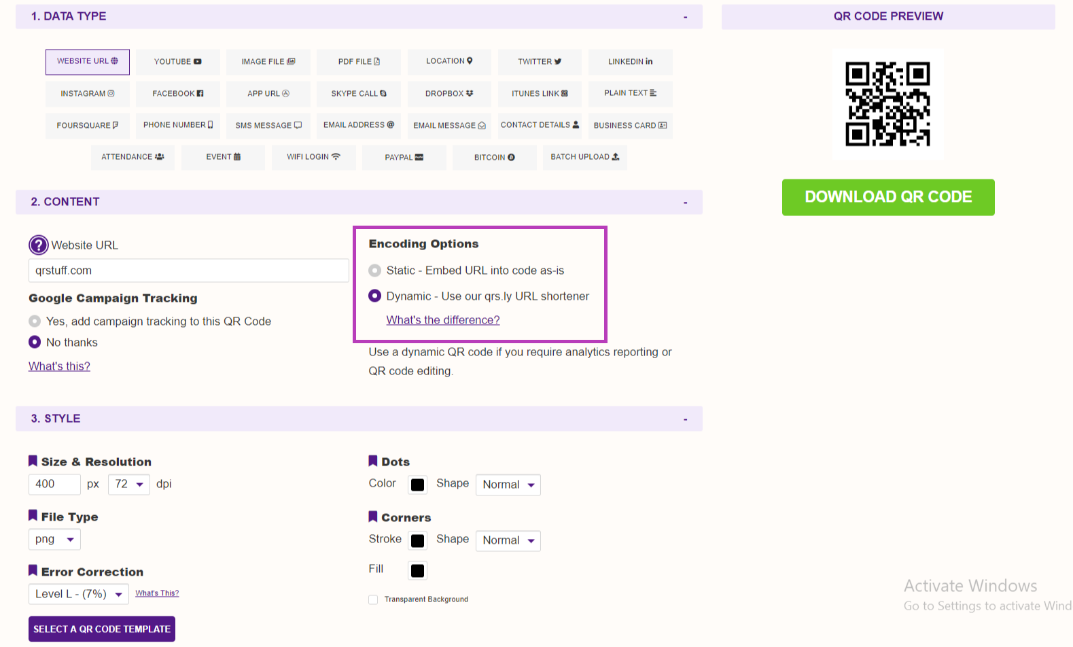Open Error Correction Level L dropdown
Screen dimensions: 1073x647
tap(78, 594)
